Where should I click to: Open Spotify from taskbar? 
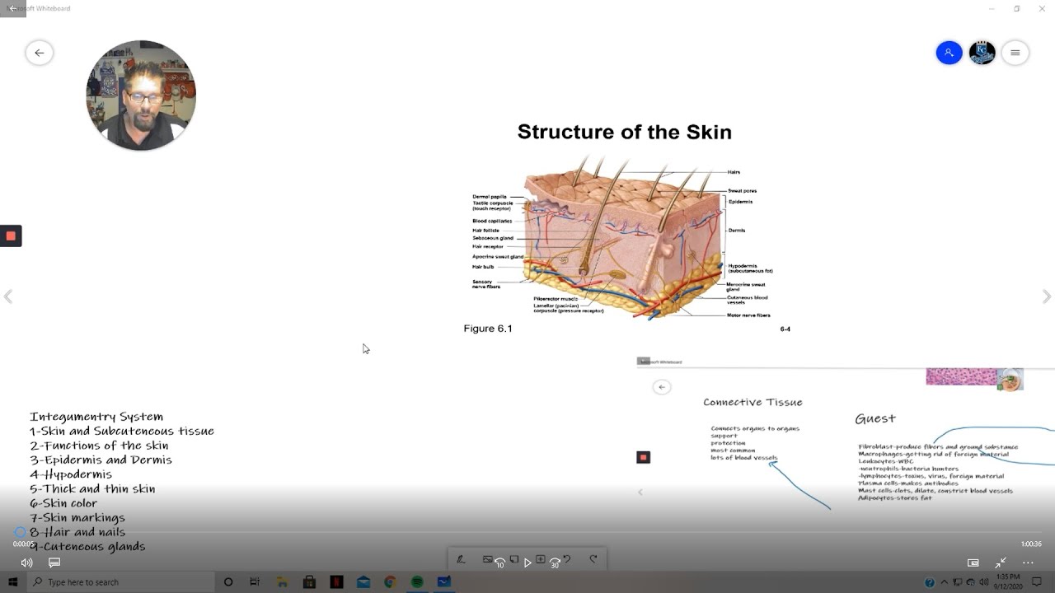click(x=417, y=582)
